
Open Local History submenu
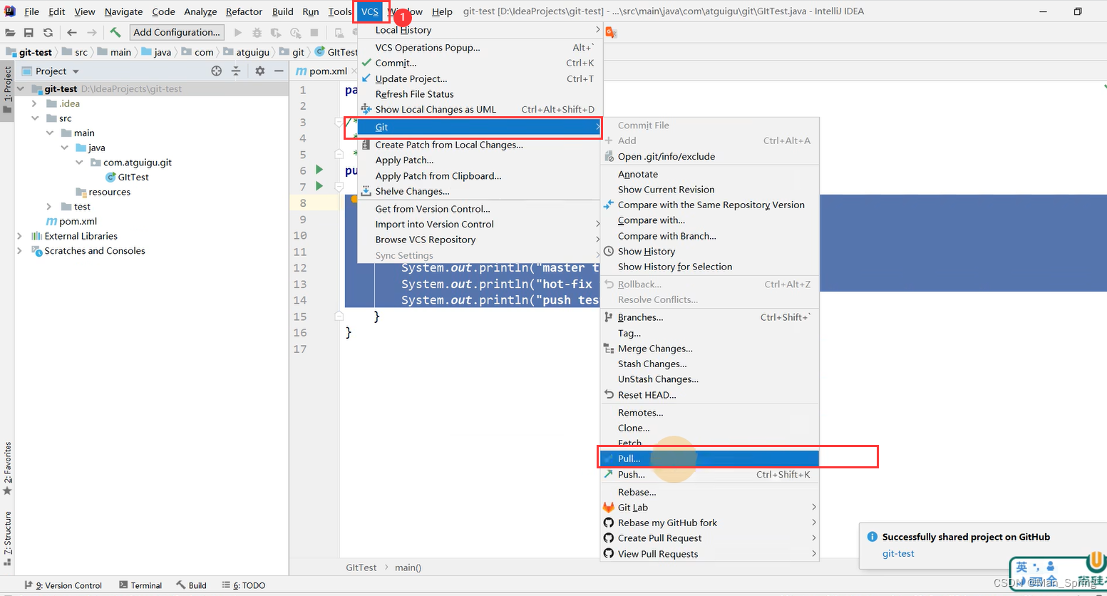point(480,30)
